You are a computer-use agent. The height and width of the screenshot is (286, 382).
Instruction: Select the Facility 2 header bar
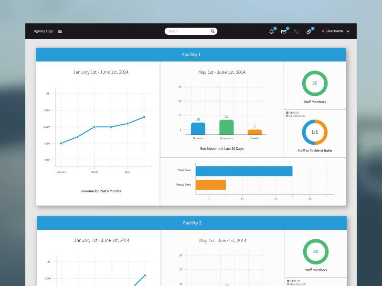[192, 223]
